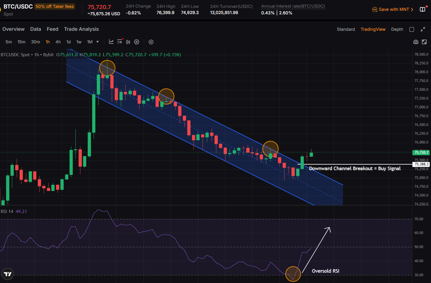Click the Spot label under pair name
This screenshot has width=431, height=283.
click(8, 14)
